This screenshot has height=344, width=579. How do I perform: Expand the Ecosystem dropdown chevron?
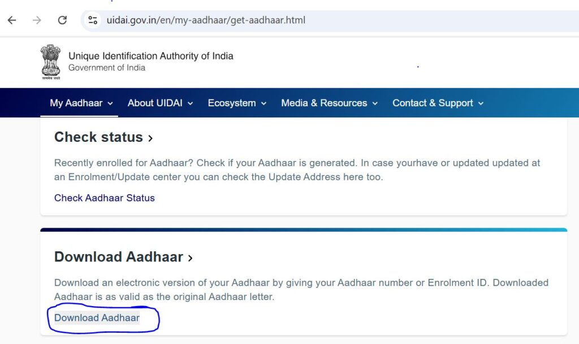[263, 103]
